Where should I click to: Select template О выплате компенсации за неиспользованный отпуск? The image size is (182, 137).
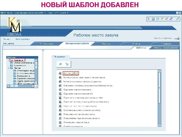[88, 85]
